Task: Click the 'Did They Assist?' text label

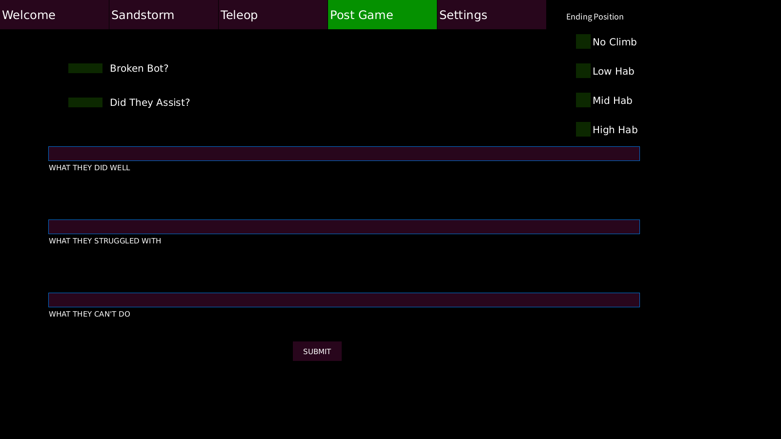Action: click(x=150, y=102)
